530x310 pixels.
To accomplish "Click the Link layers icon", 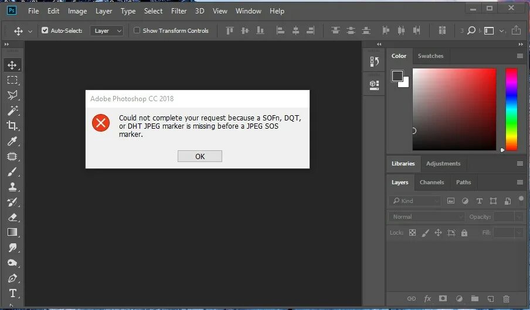I will [412, 298].
